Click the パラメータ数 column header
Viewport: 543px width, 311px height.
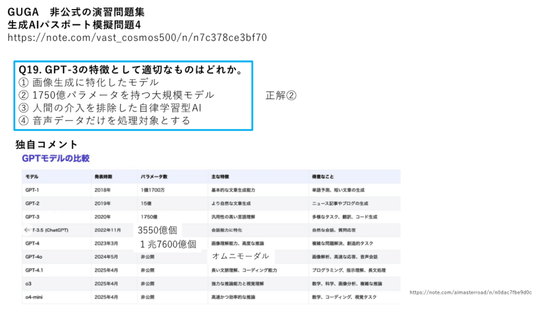(x=154, y=176)
